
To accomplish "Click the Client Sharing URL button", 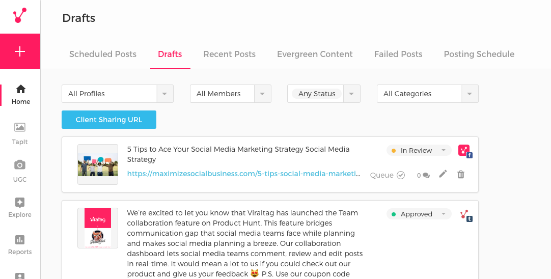I will click(109, 120).
